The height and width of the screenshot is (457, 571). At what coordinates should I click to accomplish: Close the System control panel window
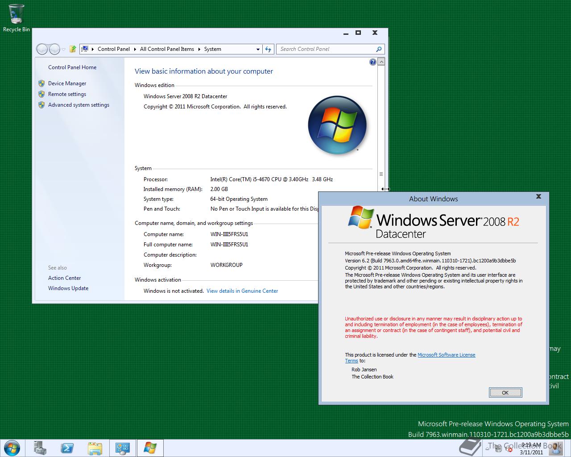click(x=375, y=33)
